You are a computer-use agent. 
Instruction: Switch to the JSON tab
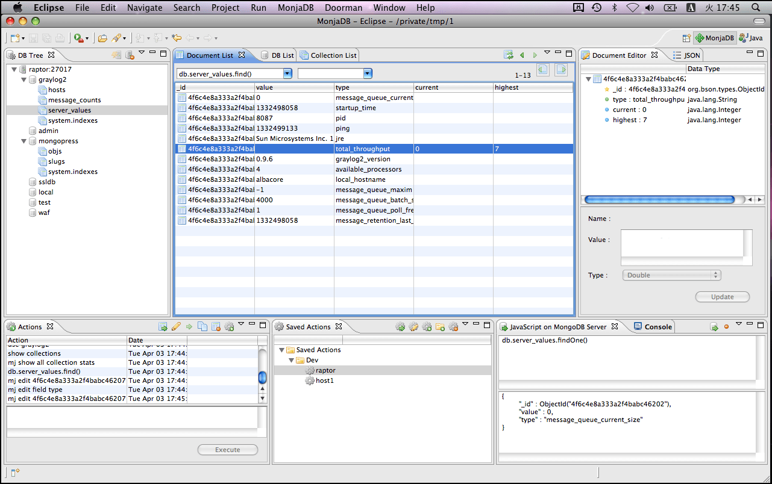[x=687, y=55]
